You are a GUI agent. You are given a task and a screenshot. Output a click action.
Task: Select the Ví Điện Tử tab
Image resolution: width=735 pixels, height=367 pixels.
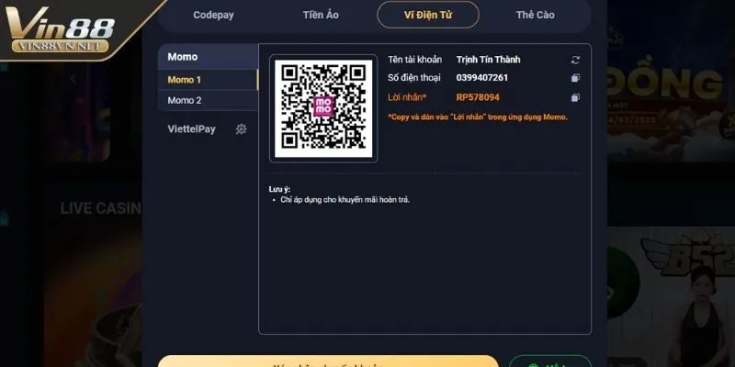tap(428, 15)
